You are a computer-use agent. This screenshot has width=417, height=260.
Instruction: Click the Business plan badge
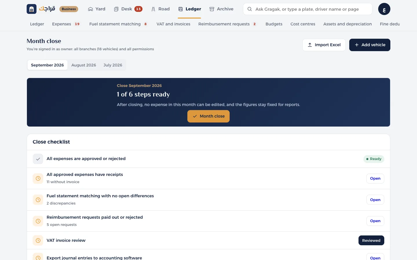[x=69, y=9]
